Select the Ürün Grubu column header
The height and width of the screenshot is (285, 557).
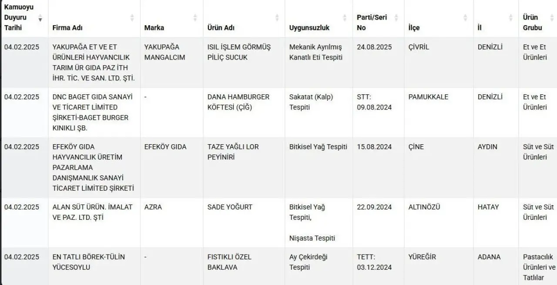coord(537,18)
